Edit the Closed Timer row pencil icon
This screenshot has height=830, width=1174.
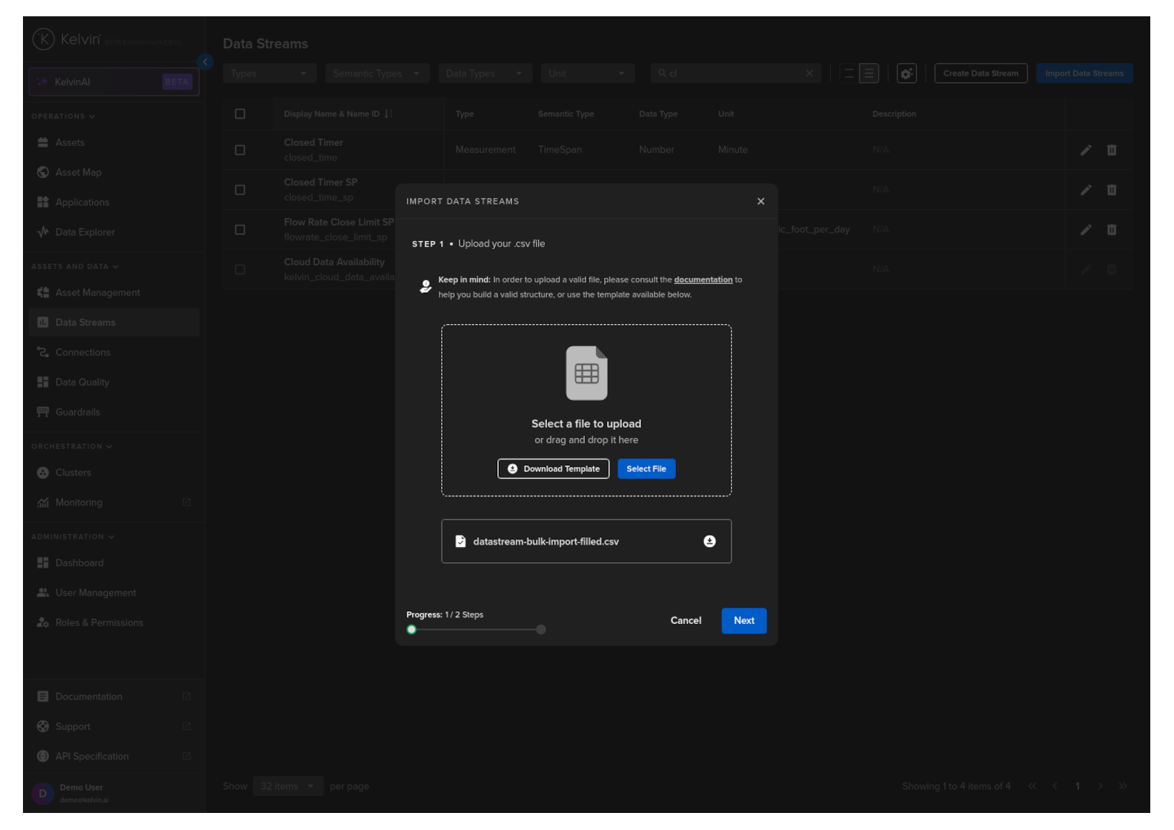point(1086,150)
